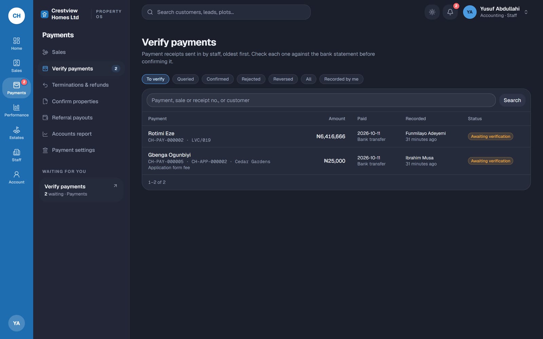Viewport: 543px width, 339px height.
Task: Open the Staff section icon
Action: [x=16, y=155]
